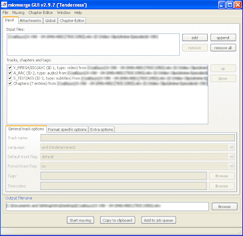Click Browse button next to Timecodes
The image size is (243, 236).
click(222, 186)
